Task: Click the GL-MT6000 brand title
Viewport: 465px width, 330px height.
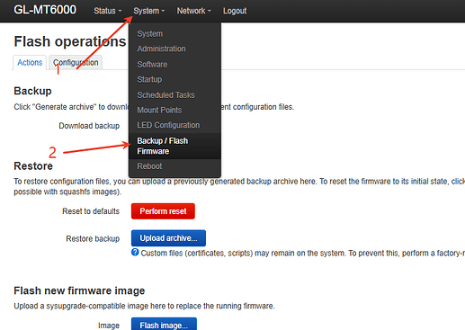Action: point(45,10)
